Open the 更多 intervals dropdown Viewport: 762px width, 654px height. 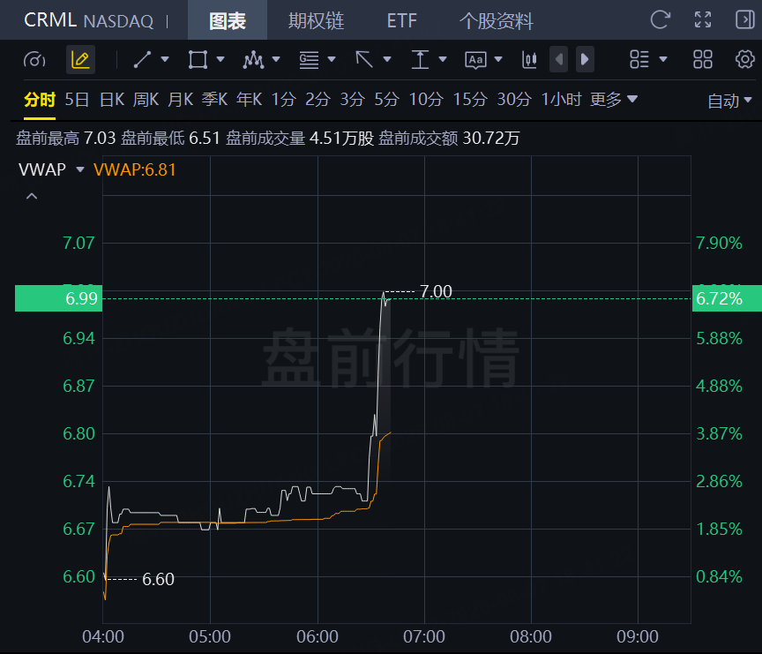[x=613, y=100]
